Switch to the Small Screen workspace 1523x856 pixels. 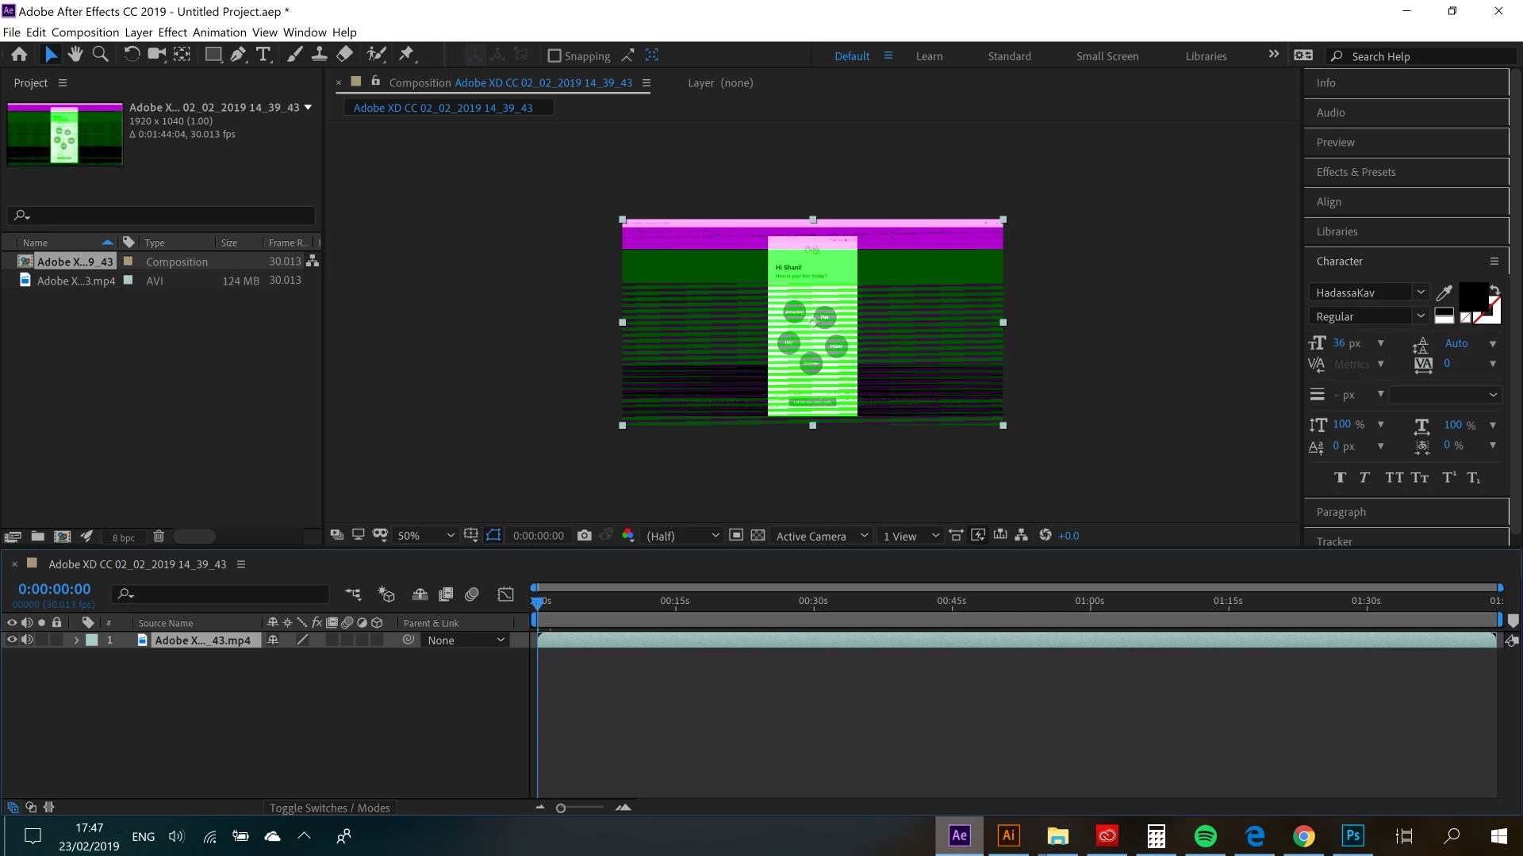point(1107,56)
